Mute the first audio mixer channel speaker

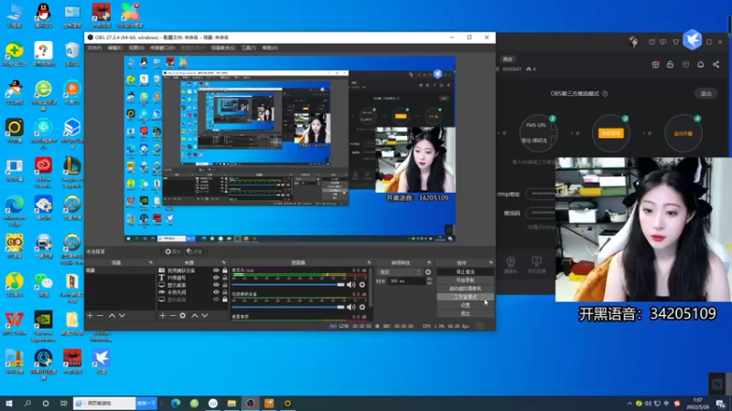click(x=350, y=284)
